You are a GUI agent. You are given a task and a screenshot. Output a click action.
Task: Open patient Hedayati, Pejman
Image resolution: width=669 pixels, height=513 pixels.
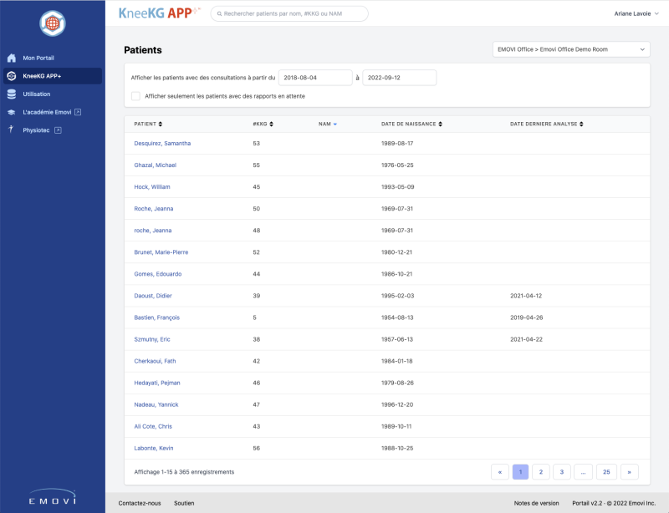(x=157, y=383)
